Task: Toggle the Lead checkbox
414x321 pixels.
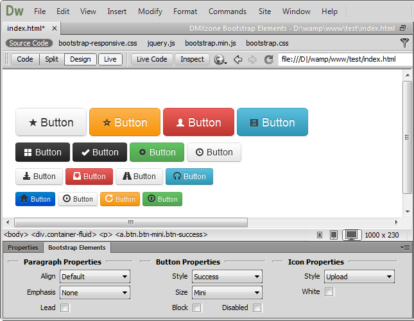Action: point(64,308)
